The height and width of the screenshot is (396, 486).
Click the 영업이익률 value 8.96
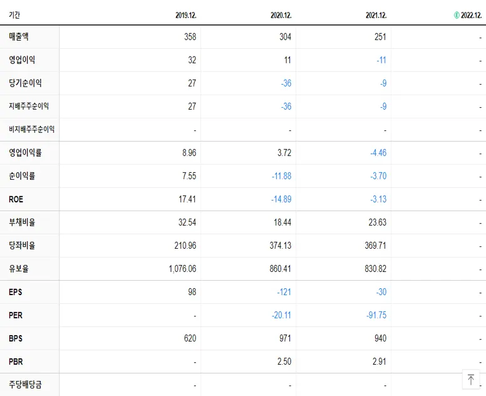pyautogui.click(x=189, y=153)
